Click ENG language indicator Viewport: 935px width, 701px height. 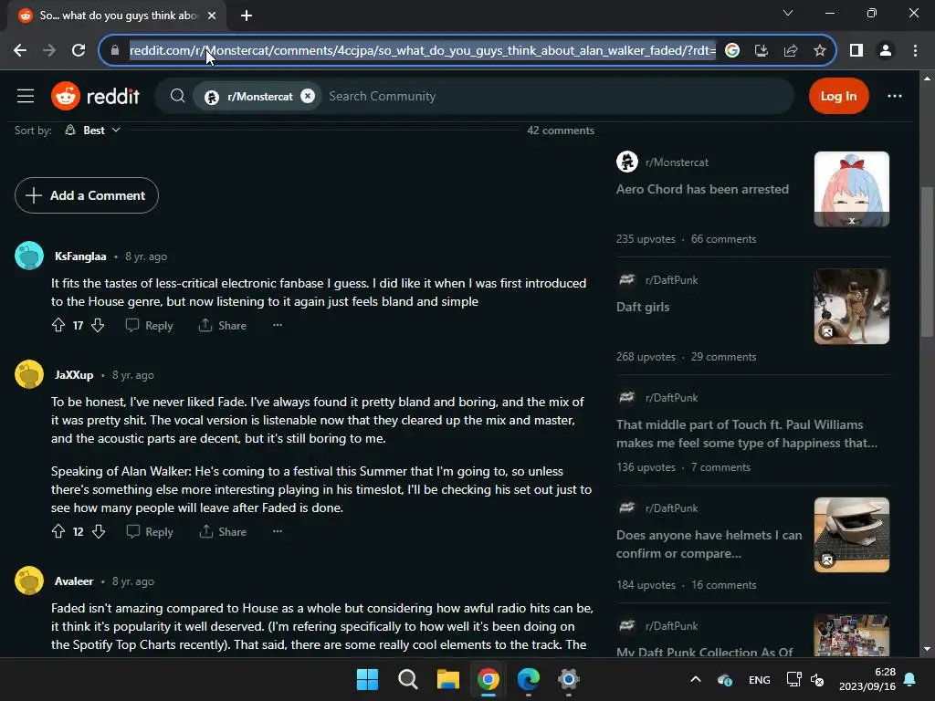coord(759,679)
